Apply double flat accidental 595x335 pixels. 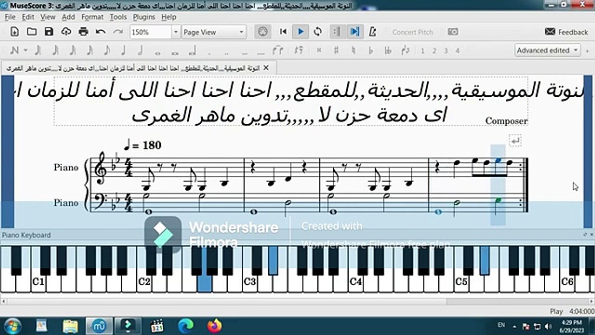388,50
